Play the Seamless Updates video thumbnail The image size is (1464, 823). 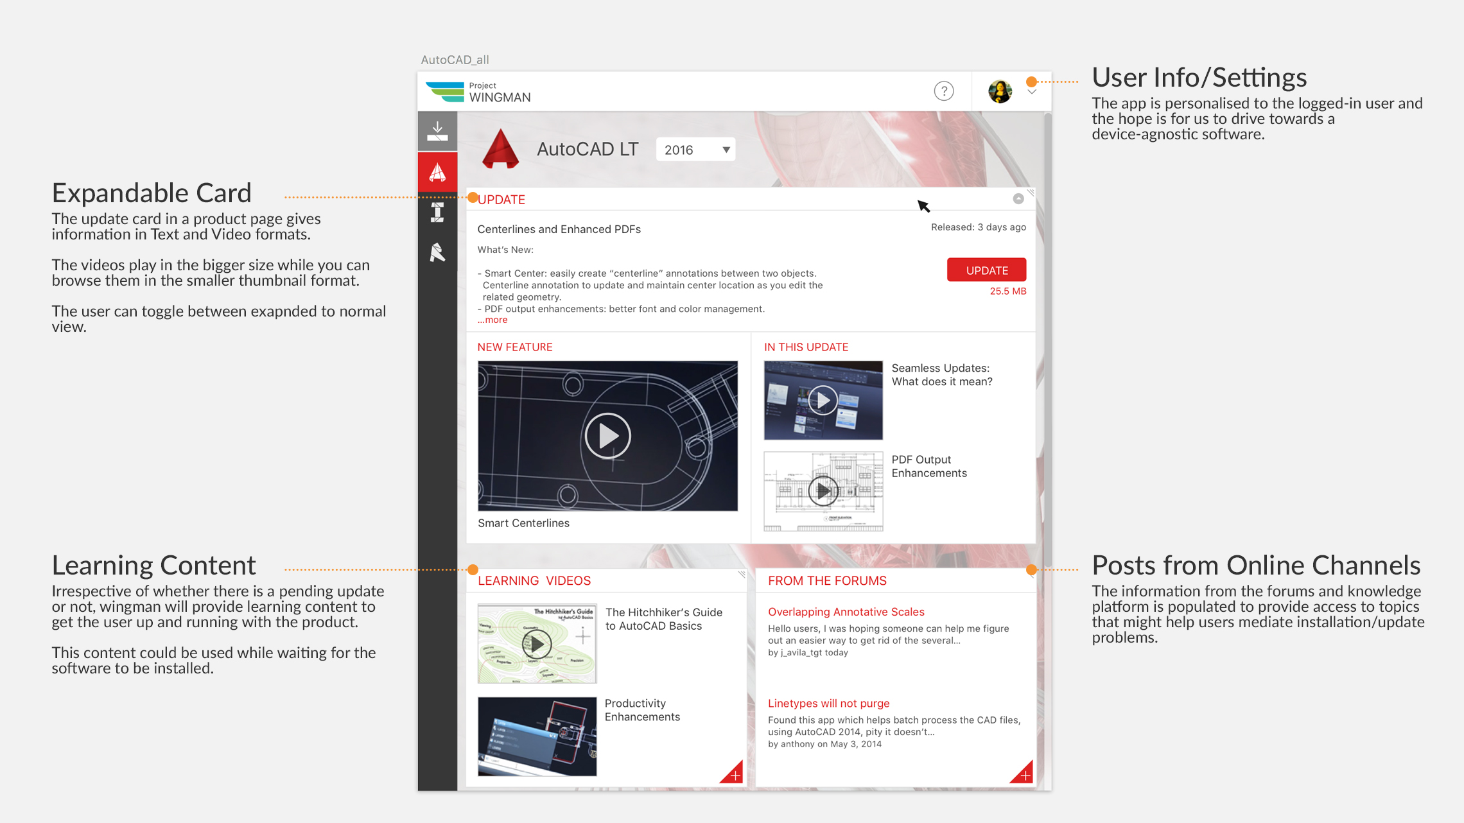(823, 401)
